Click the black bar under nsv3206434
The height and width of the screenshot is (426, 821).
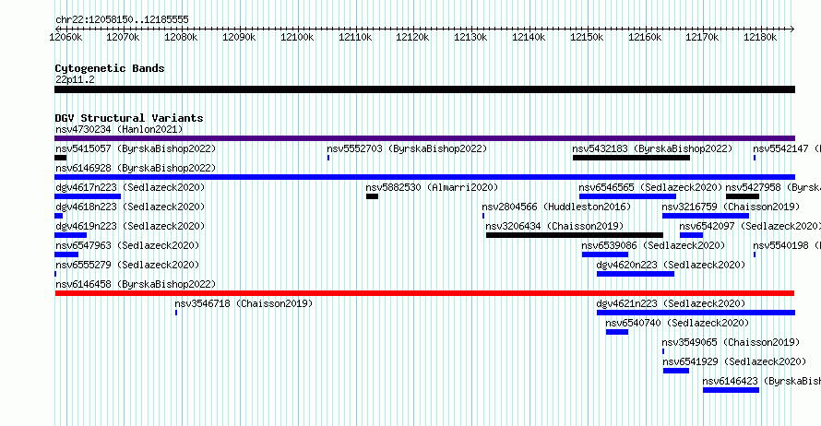coord(575,235)
